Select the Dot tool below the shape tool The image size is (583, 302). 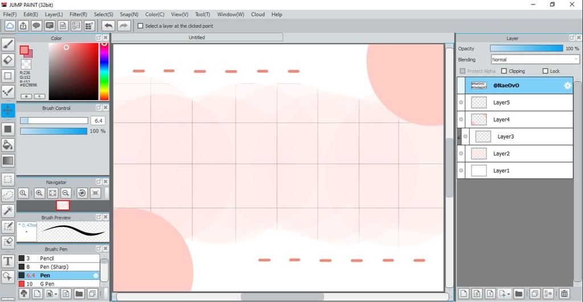click(x=8, y=92)
